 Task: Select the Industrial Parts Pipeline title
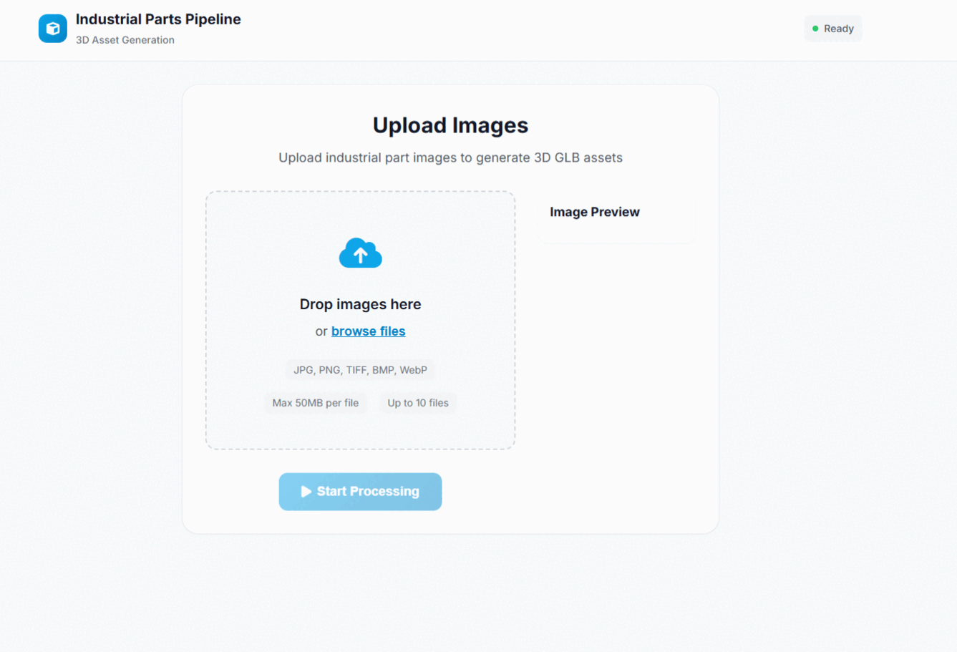(158, 19)
